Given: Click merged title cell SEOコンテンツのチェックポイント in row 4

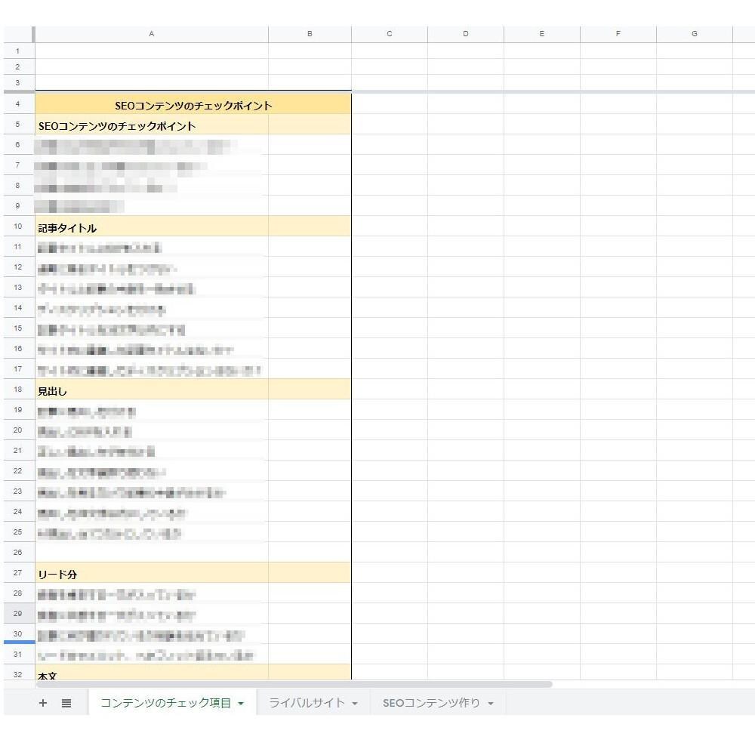Looking at the screenshot, I should (x=193, y=104).
